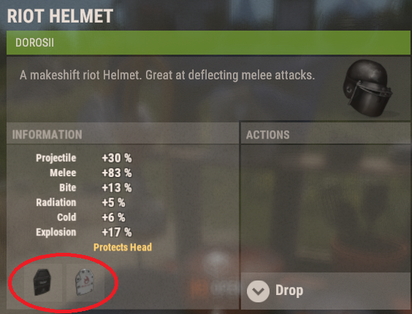Open the INFORMATION panel header
The height and width of the screenshot is (314, 412).
pos(123,134)
